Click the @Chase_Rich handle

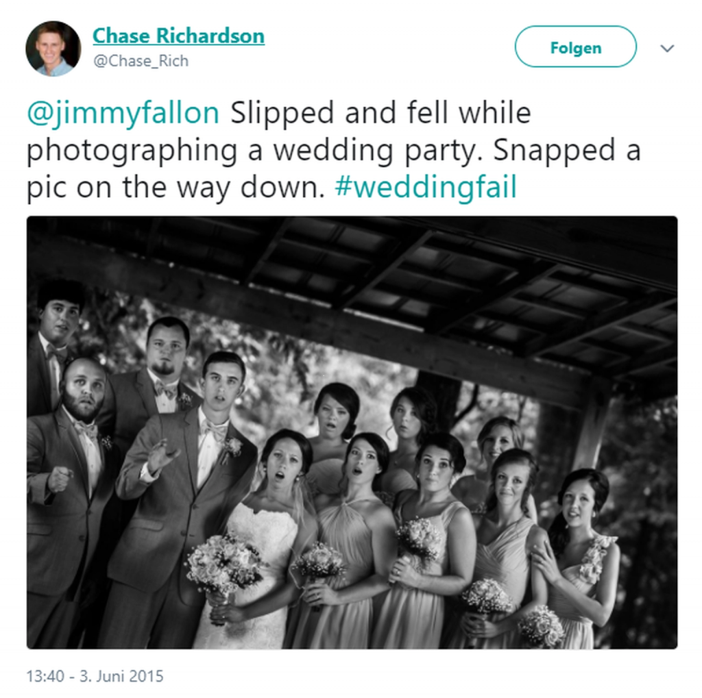coord(141,61)
